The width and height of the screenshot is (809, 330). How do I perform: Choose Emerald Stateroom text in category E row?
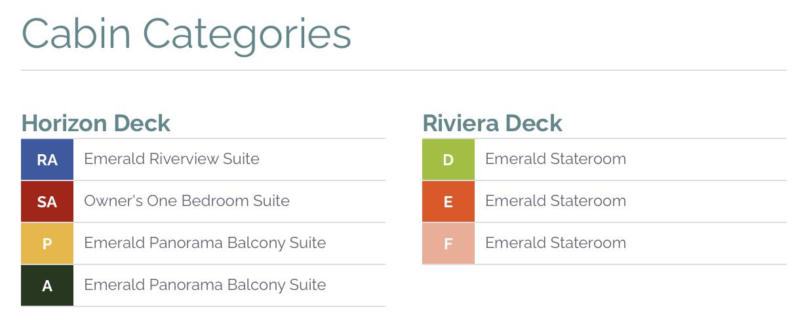coord(555,201)
